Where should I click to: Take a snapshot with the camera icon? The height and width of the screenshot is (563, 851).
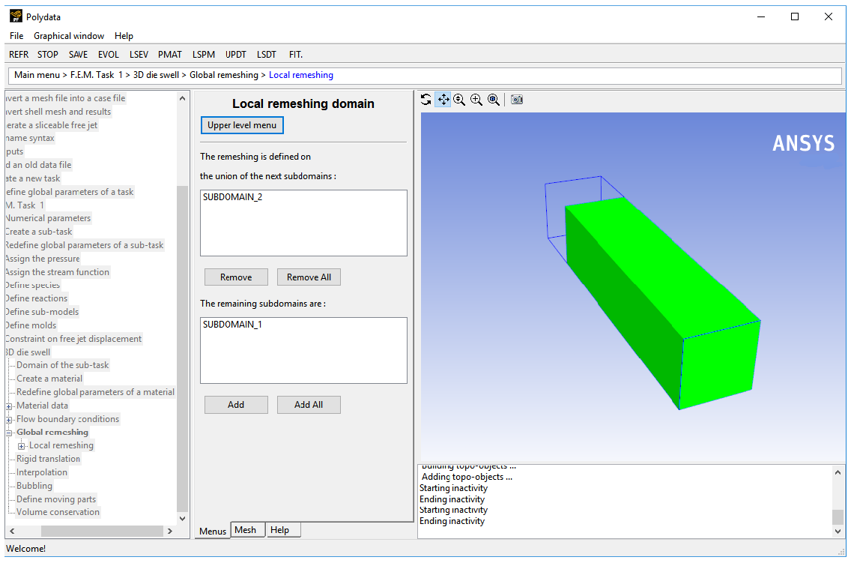pos(516,99)
